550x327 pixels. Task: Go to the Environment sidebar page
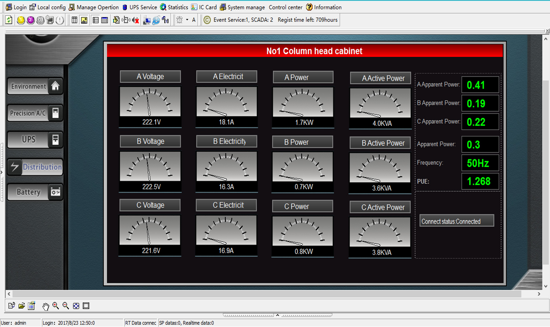tap(35, 86)
